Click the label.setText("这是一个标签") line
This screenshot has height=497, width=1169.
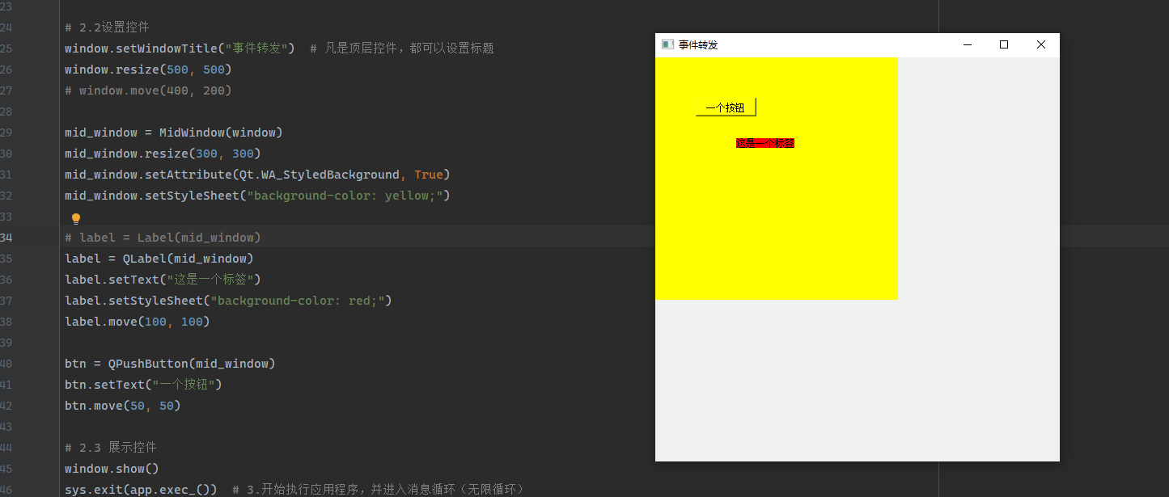point(163,280)
